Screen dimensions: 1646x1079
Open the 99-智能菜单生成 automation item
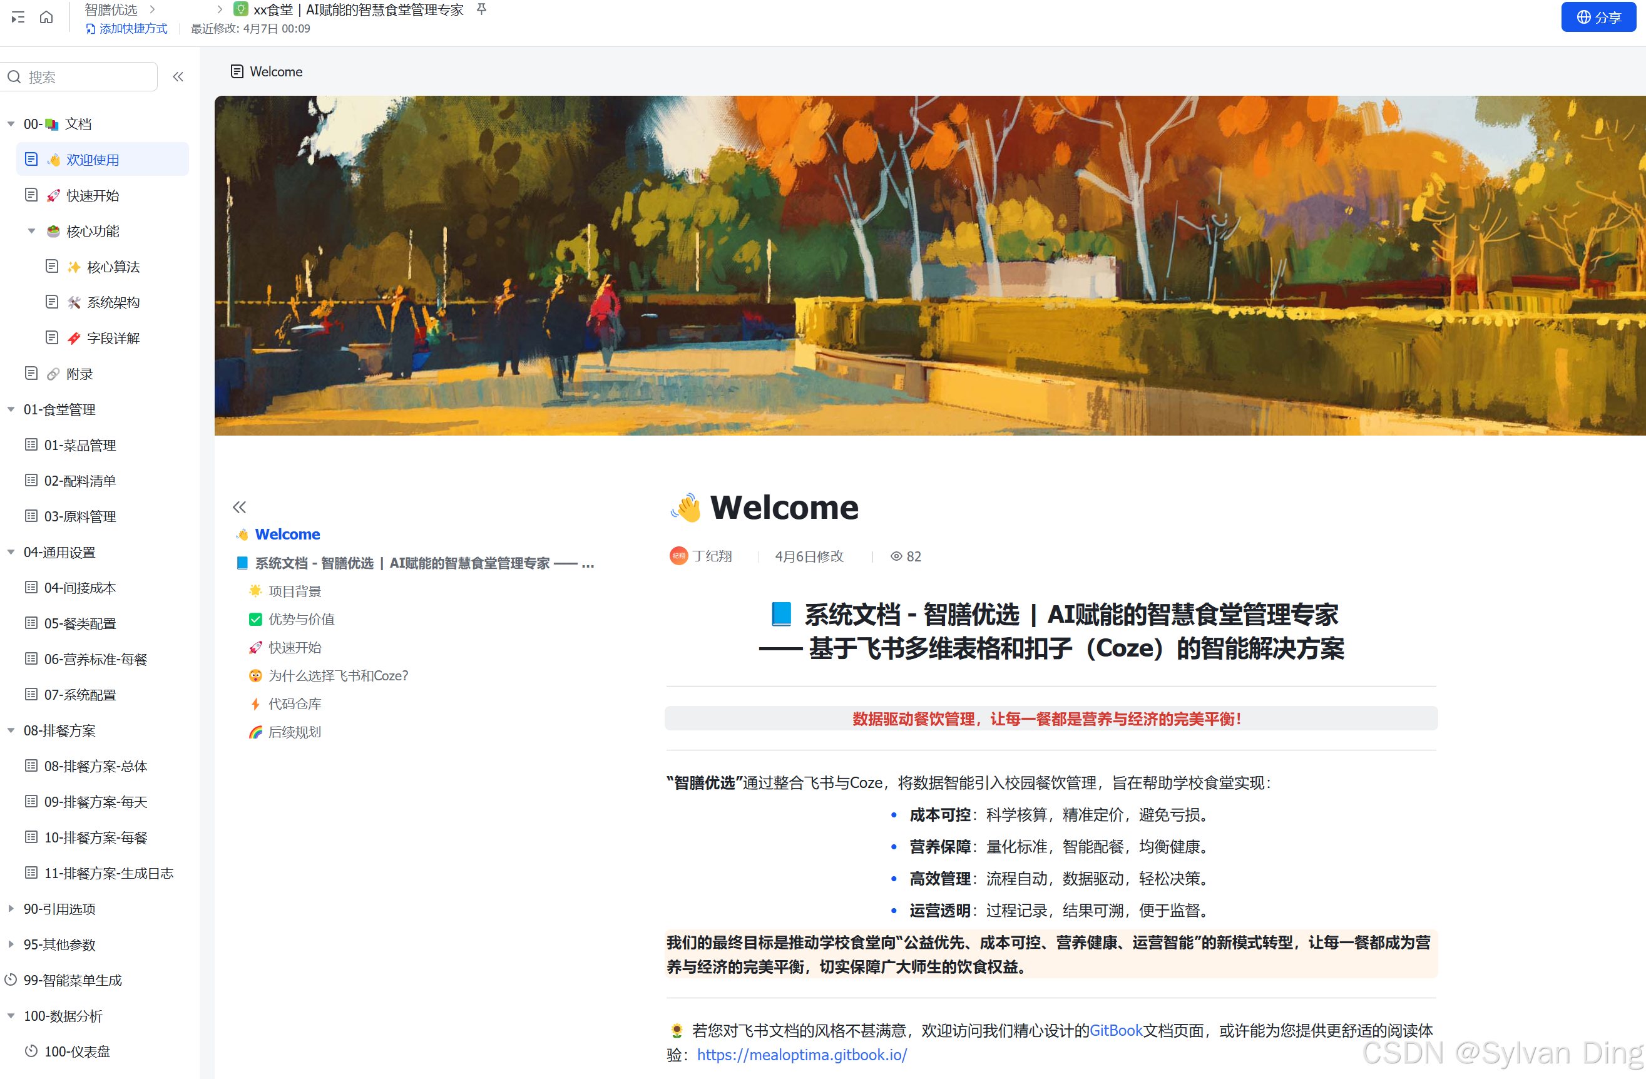click(72, 979)
